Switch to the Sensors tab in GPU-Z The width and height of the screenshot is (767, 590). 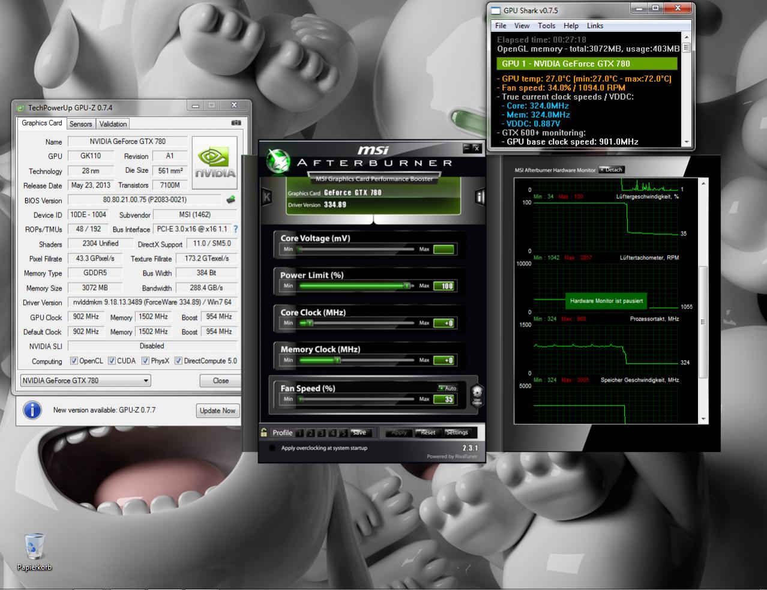(x=81, y=124)
